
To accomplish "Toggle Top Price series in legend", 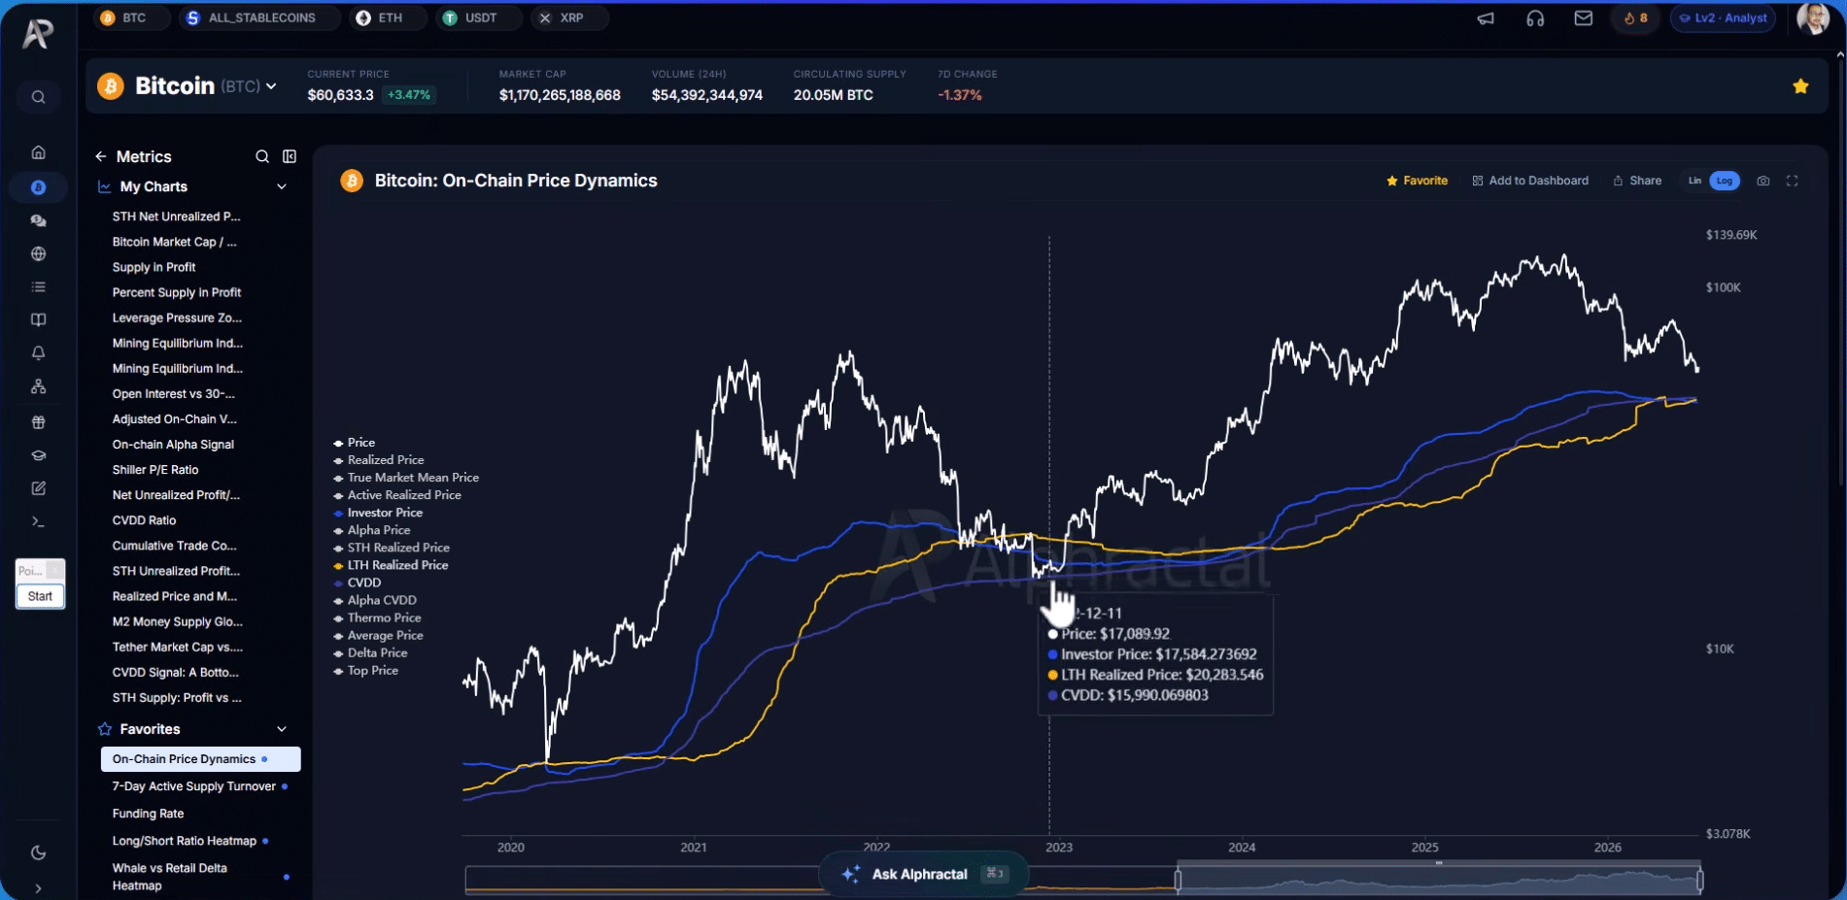I will [366, 671].
